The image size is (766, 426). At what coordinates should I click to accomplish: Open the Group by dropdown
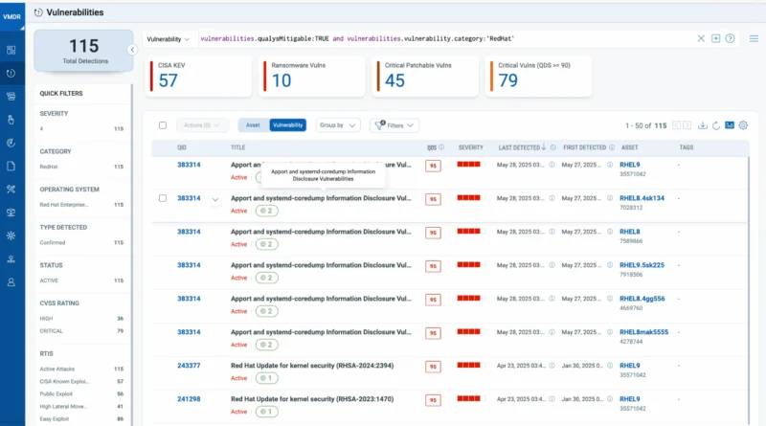click(x=338, y=125)
